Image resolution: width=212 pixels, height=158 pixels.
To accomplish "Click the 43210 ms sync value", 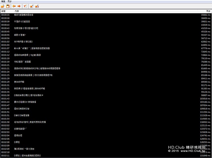I will pyautogui.click(x=206, y=28).
